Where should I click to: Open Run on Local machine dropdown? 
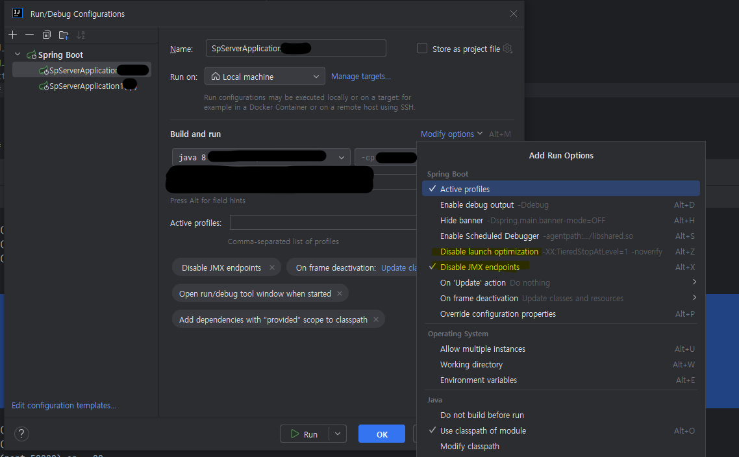(264, 77)
